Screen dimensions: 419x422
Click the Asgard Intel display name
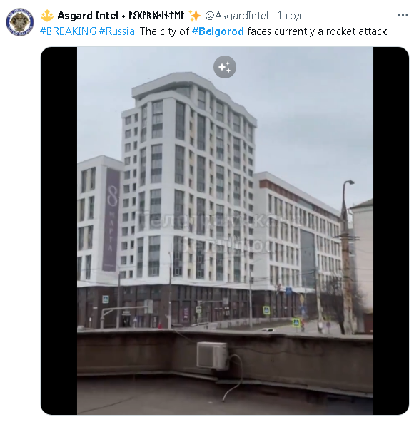(x=88, y=16)
